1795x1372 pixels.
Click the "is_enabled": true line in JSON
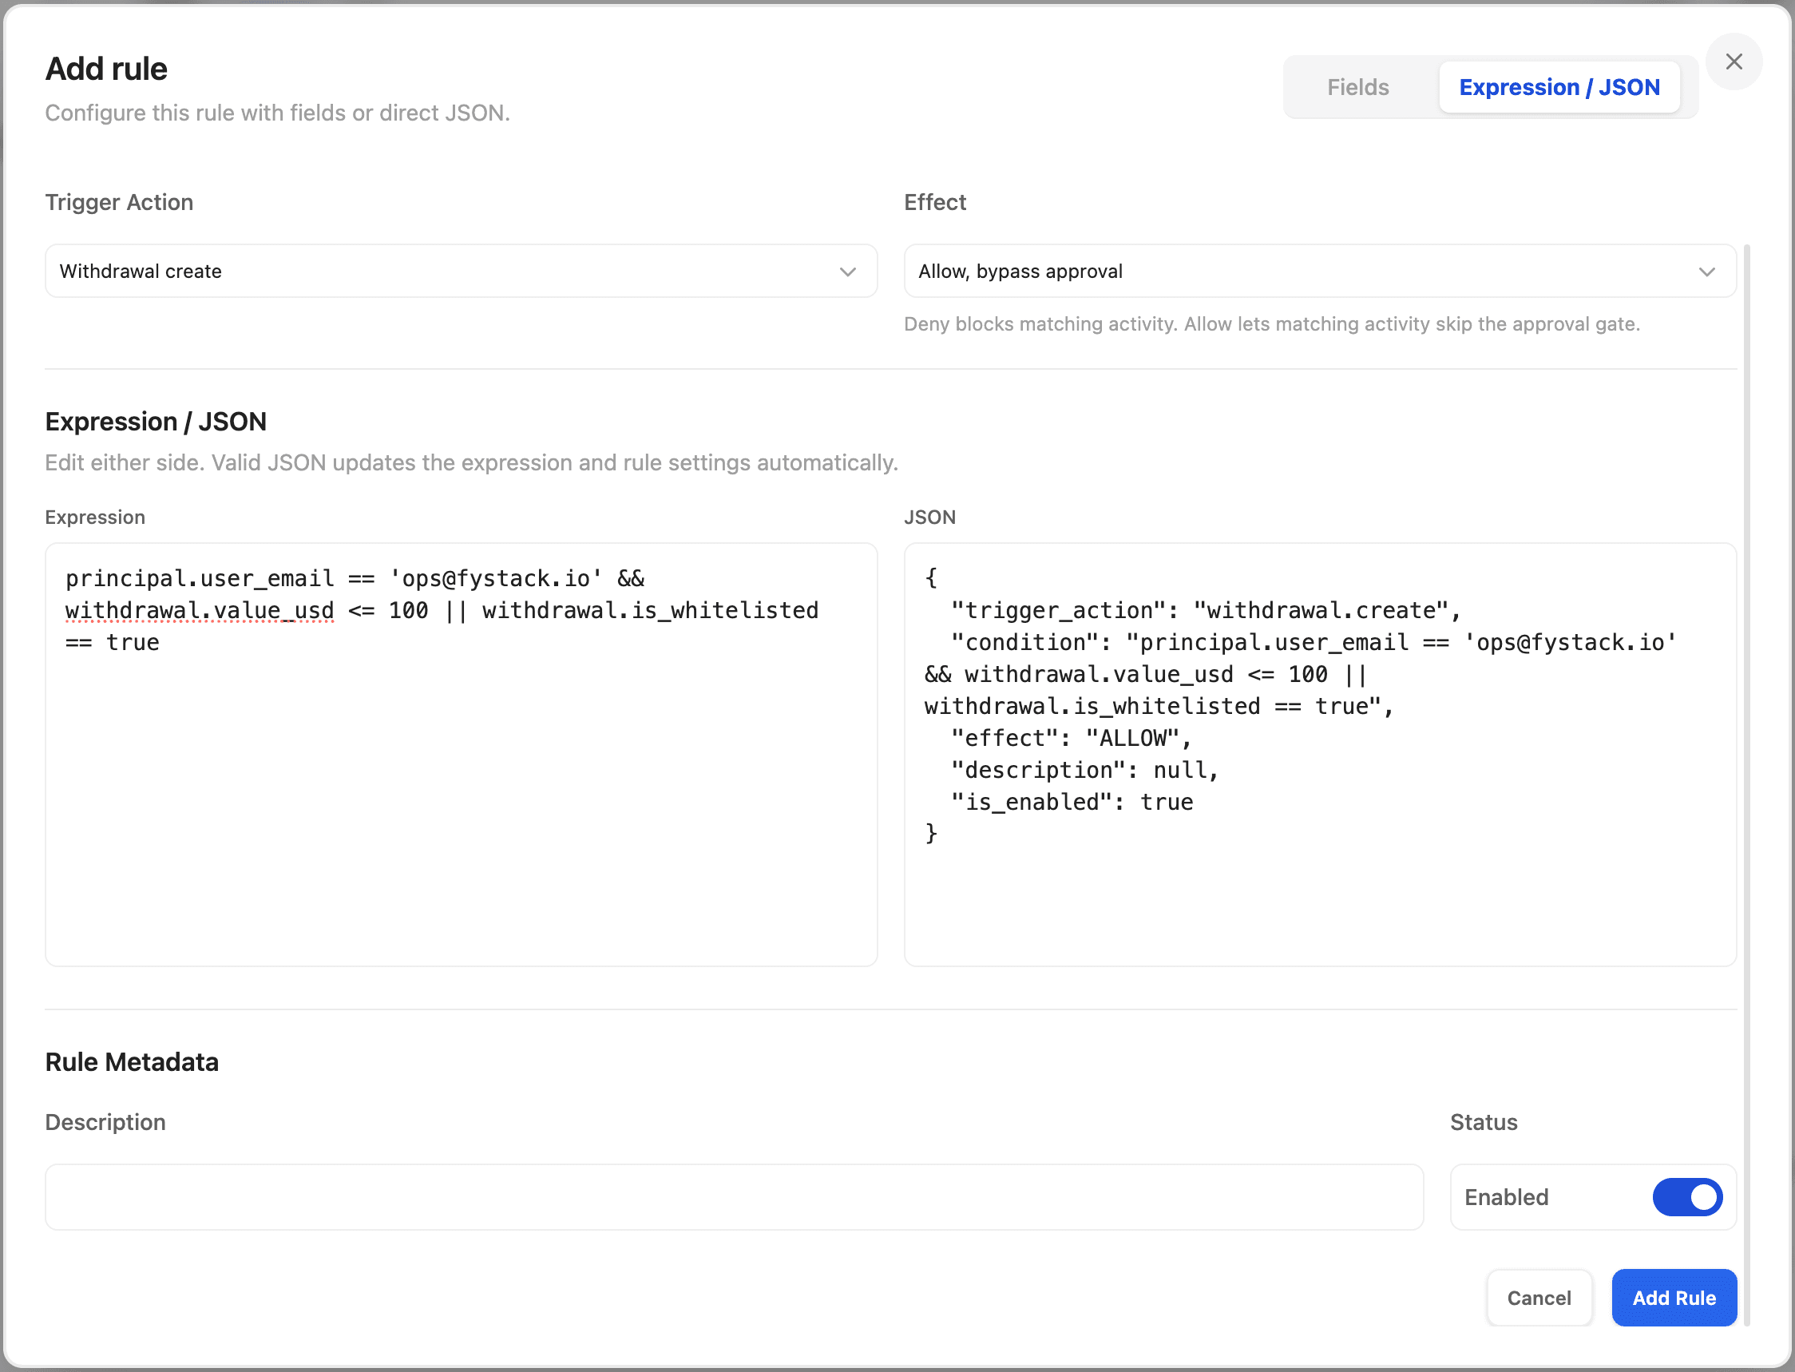pos(1071,802)
